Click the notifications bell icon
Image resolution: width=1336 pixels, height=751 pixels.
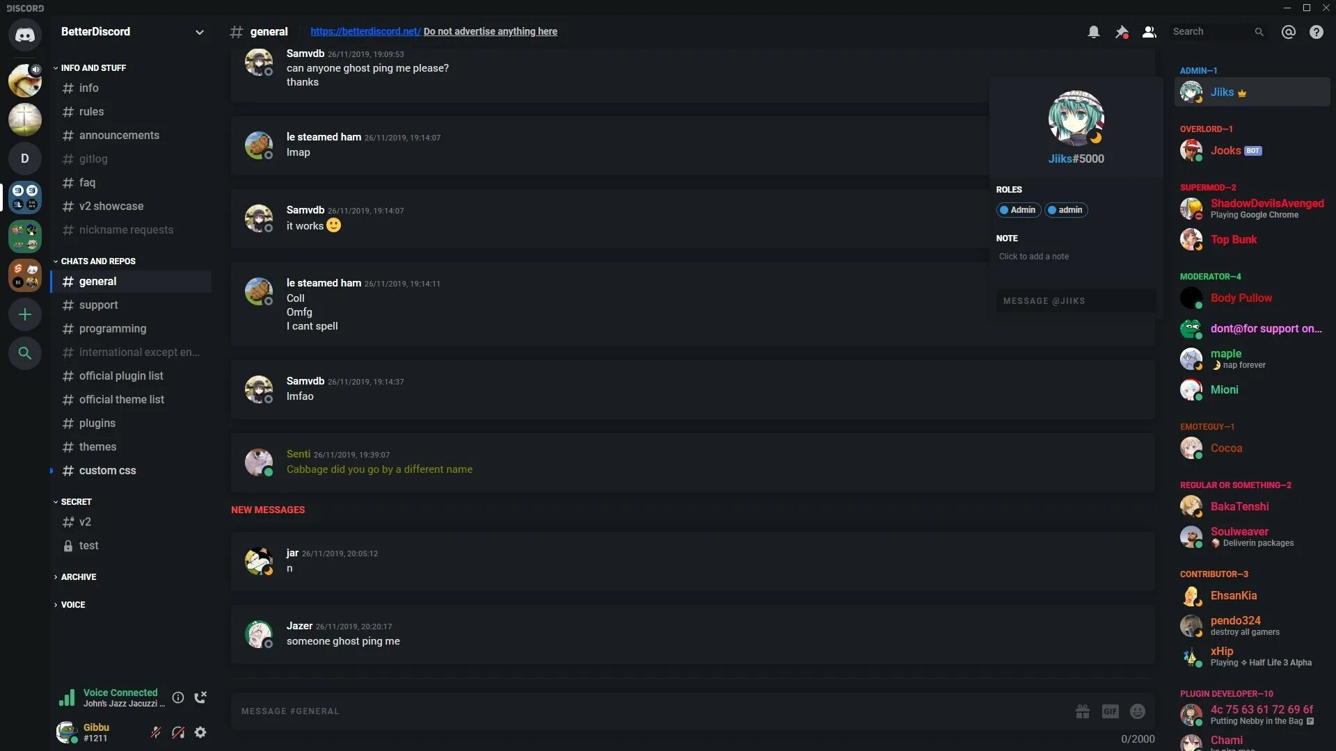1093,31
